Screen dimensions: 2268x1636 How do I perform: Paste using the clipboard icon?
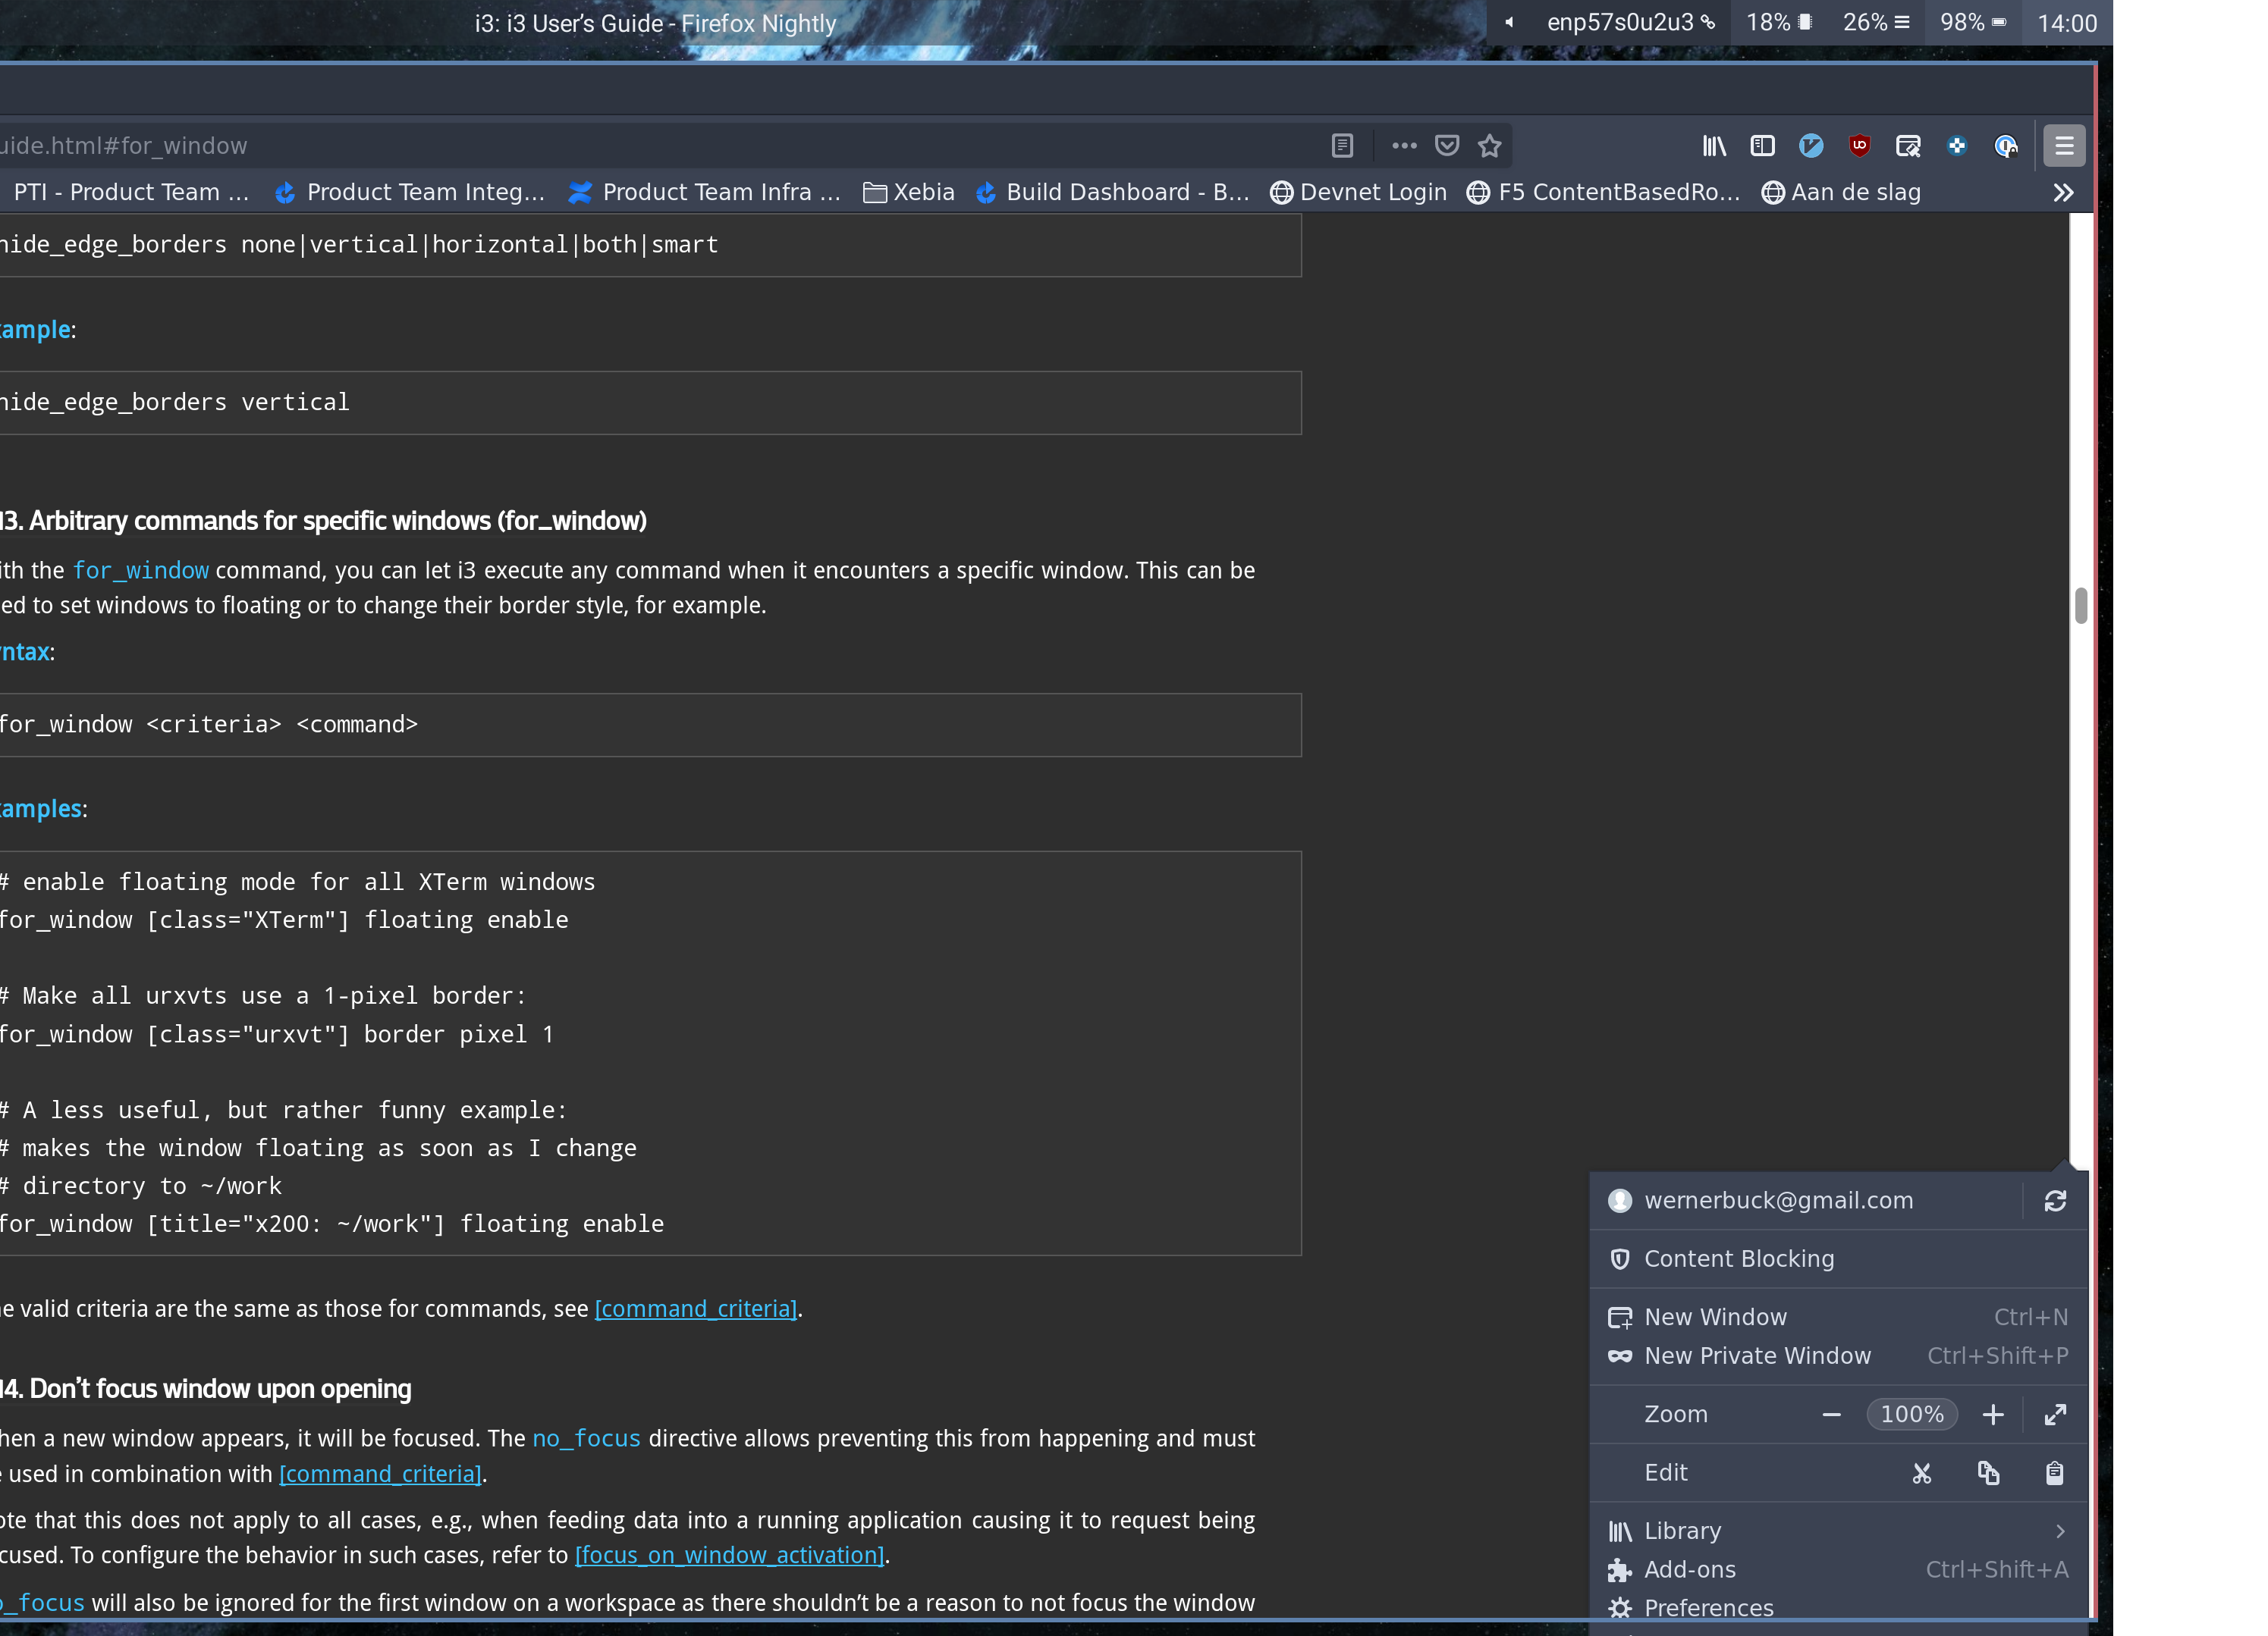pyautogui.click(x=2054, y=1473)
